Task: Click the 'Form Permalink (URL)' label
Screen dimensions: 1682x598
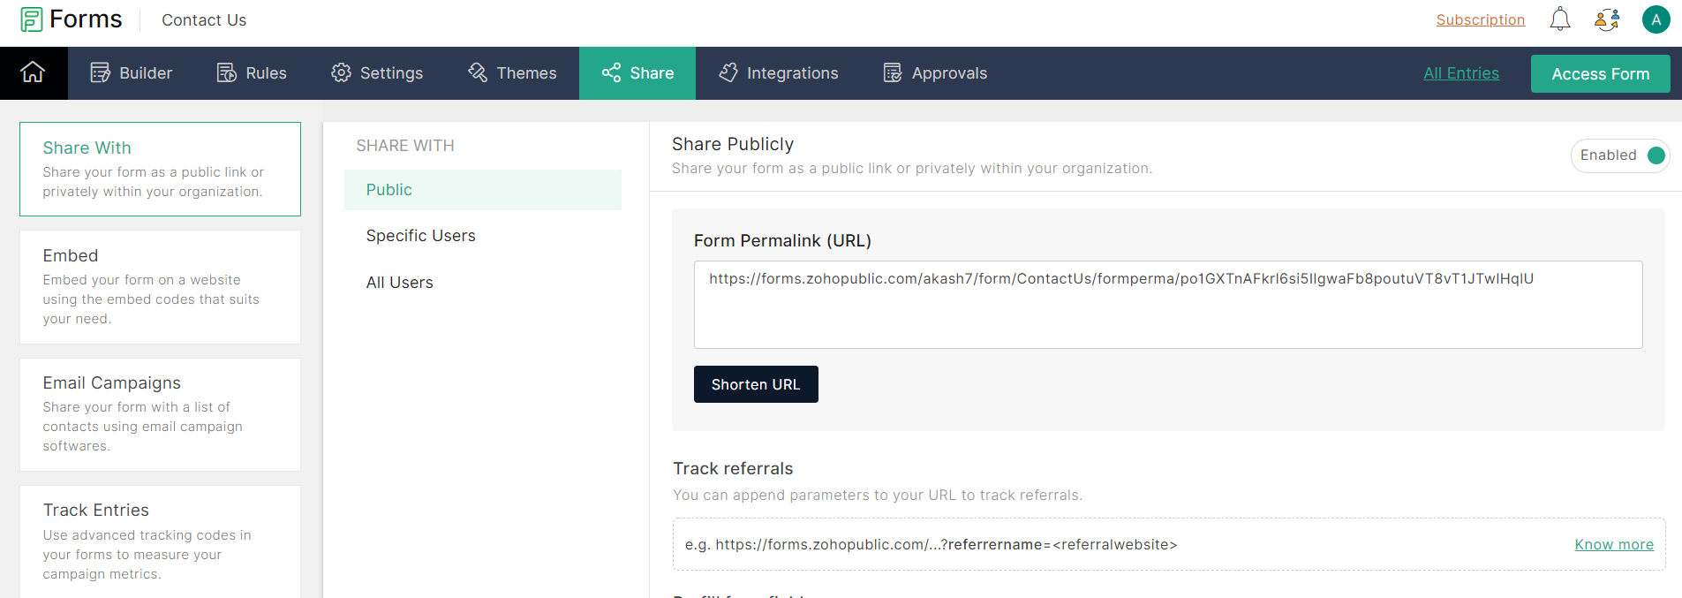Action: [x=782, y=240]
